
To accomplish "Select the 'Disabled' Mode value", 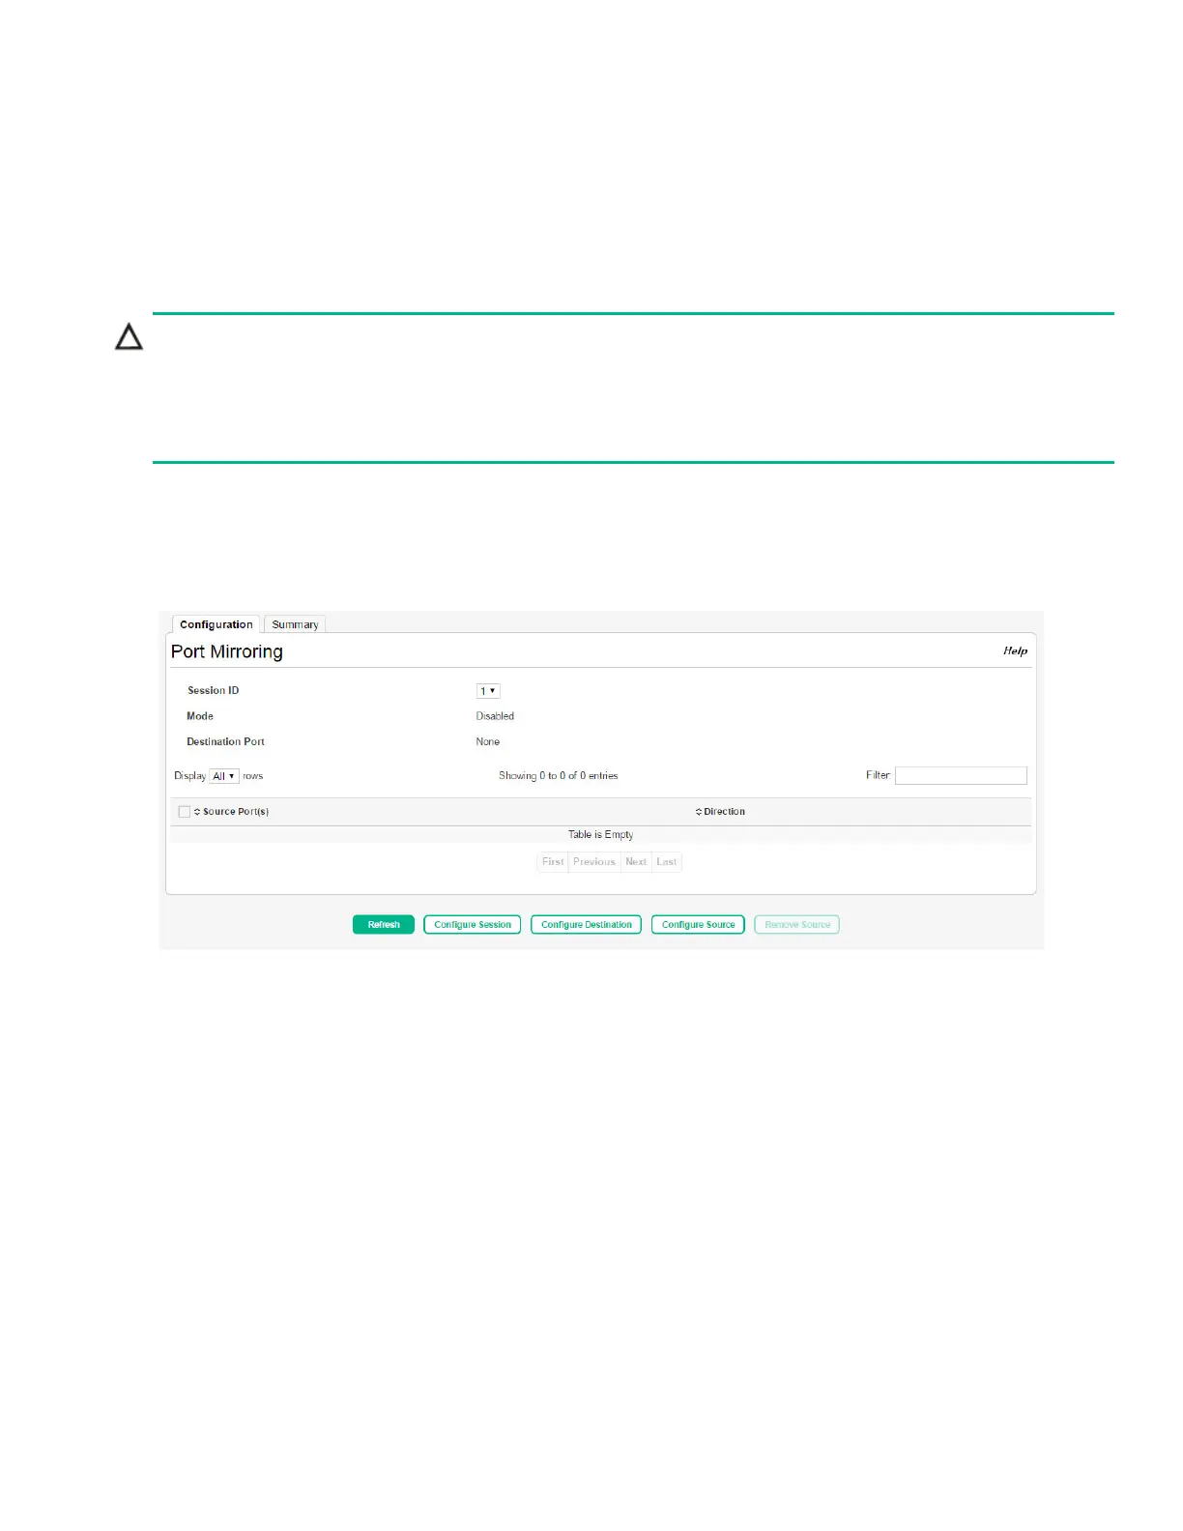I will (x=495, y=716).
